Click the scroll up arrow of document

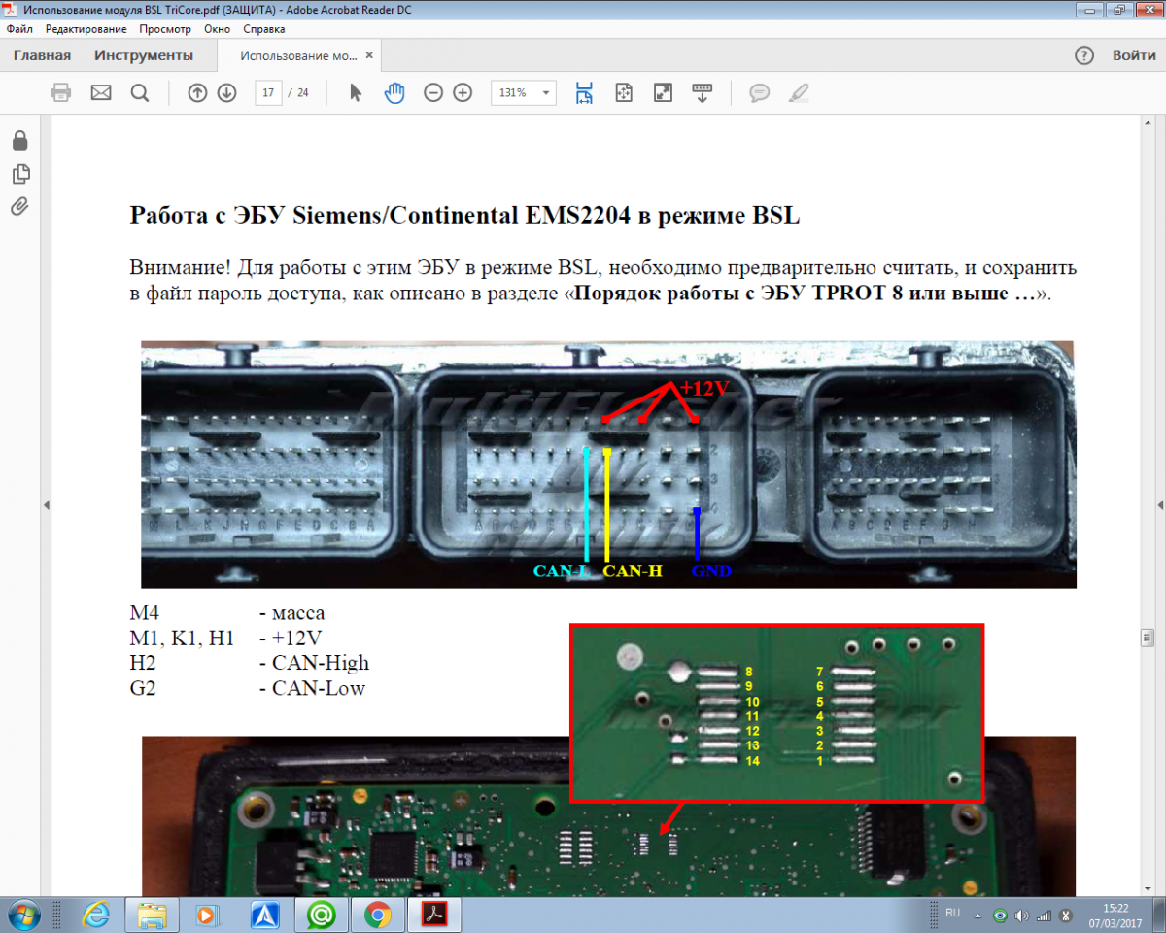(1147, 124)
